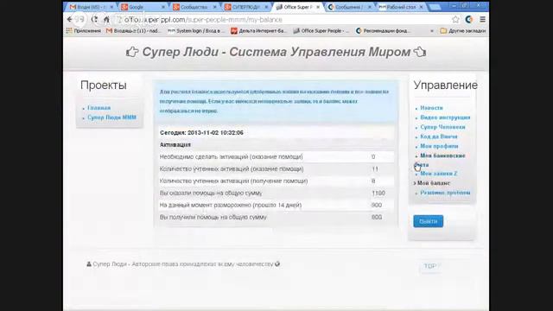553x311 pixels.
Task: Open the Код да Винчи link
Action: coord(439,136)
